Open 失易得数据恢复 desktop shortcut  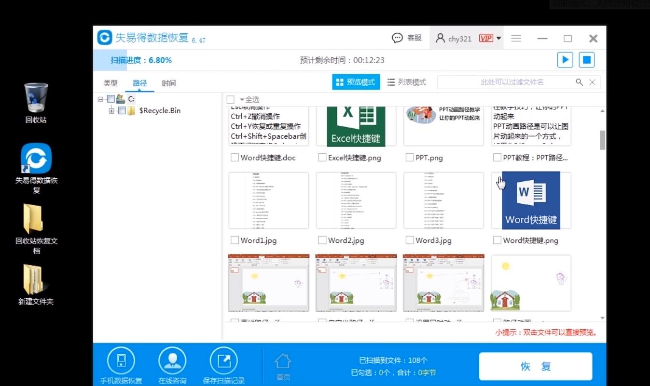36,168
